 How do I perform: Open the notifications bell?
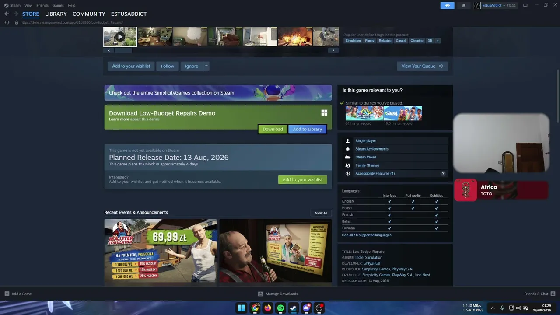464,5
